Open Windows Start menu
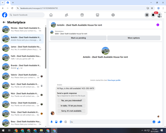 (3, 130)
